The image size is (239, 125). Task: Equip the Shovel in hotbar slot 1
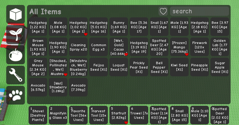[x=38, y=115]
